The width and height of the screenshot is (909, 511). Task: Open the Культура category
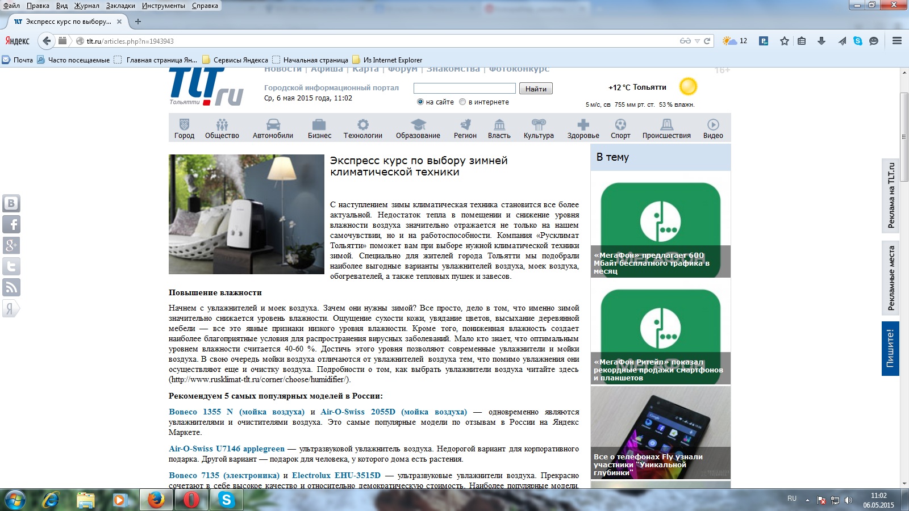[x=539, y=128]
